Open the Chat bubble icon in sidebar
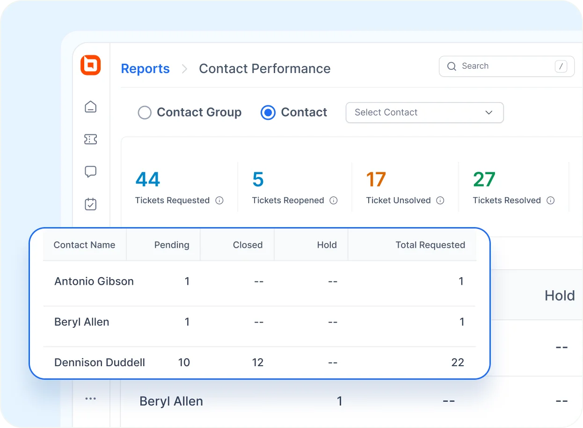This screenshot has height=428, width=583. 90,172
